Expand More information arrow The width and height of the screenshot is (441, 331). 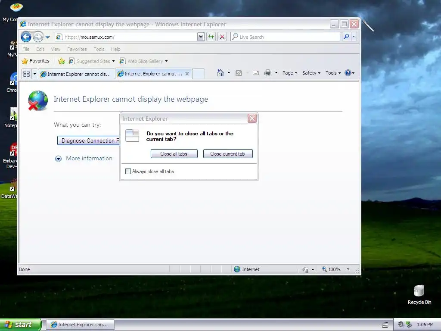(58, 159)
